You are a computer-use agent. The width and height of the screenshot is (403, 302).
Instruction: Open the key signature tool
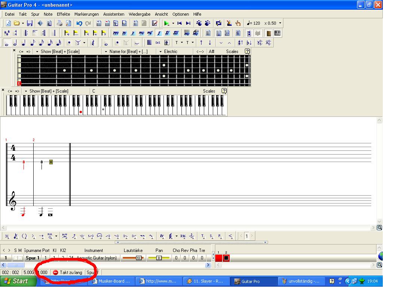click(x=7, y=33)
